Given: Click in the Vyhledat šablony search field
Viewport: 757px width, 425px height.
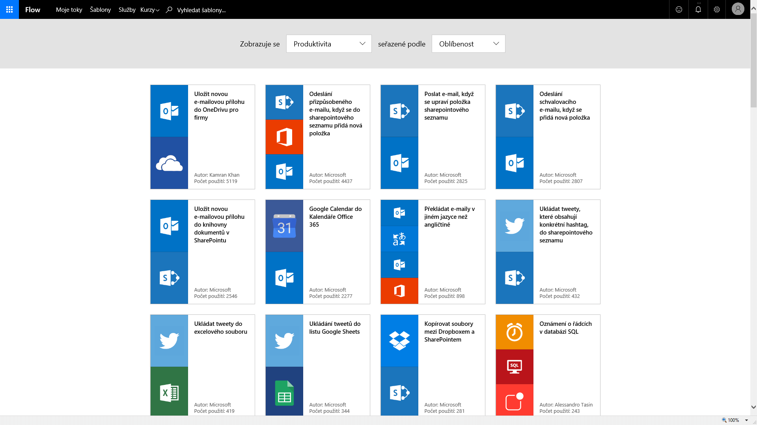Looking at the screenshot, I should [x=201, y=10].
